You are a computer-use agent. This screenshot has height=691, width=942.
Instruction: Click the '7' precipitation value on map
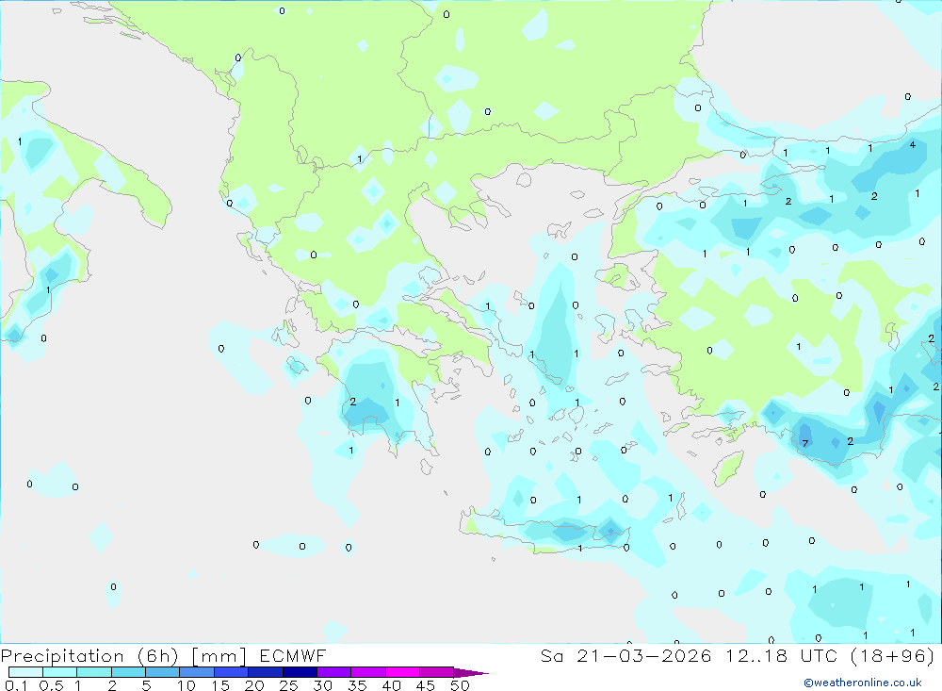pyautogui.click(x=805, y=444)
